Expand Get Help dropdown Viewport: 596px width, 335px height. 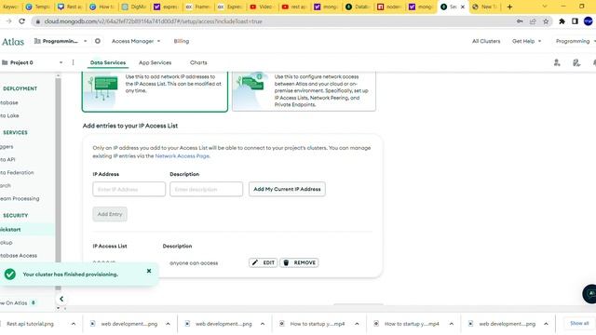tap(526, 41)
